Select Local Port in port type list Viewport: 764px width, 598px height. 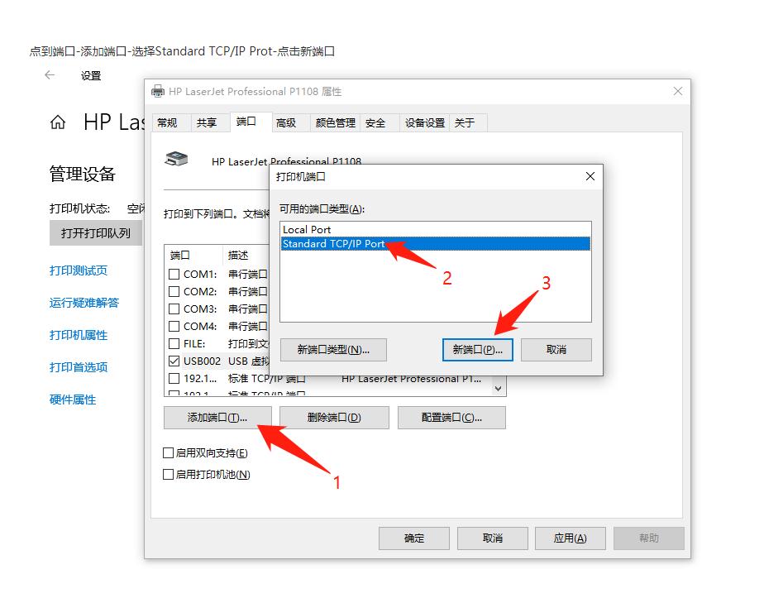436,230
